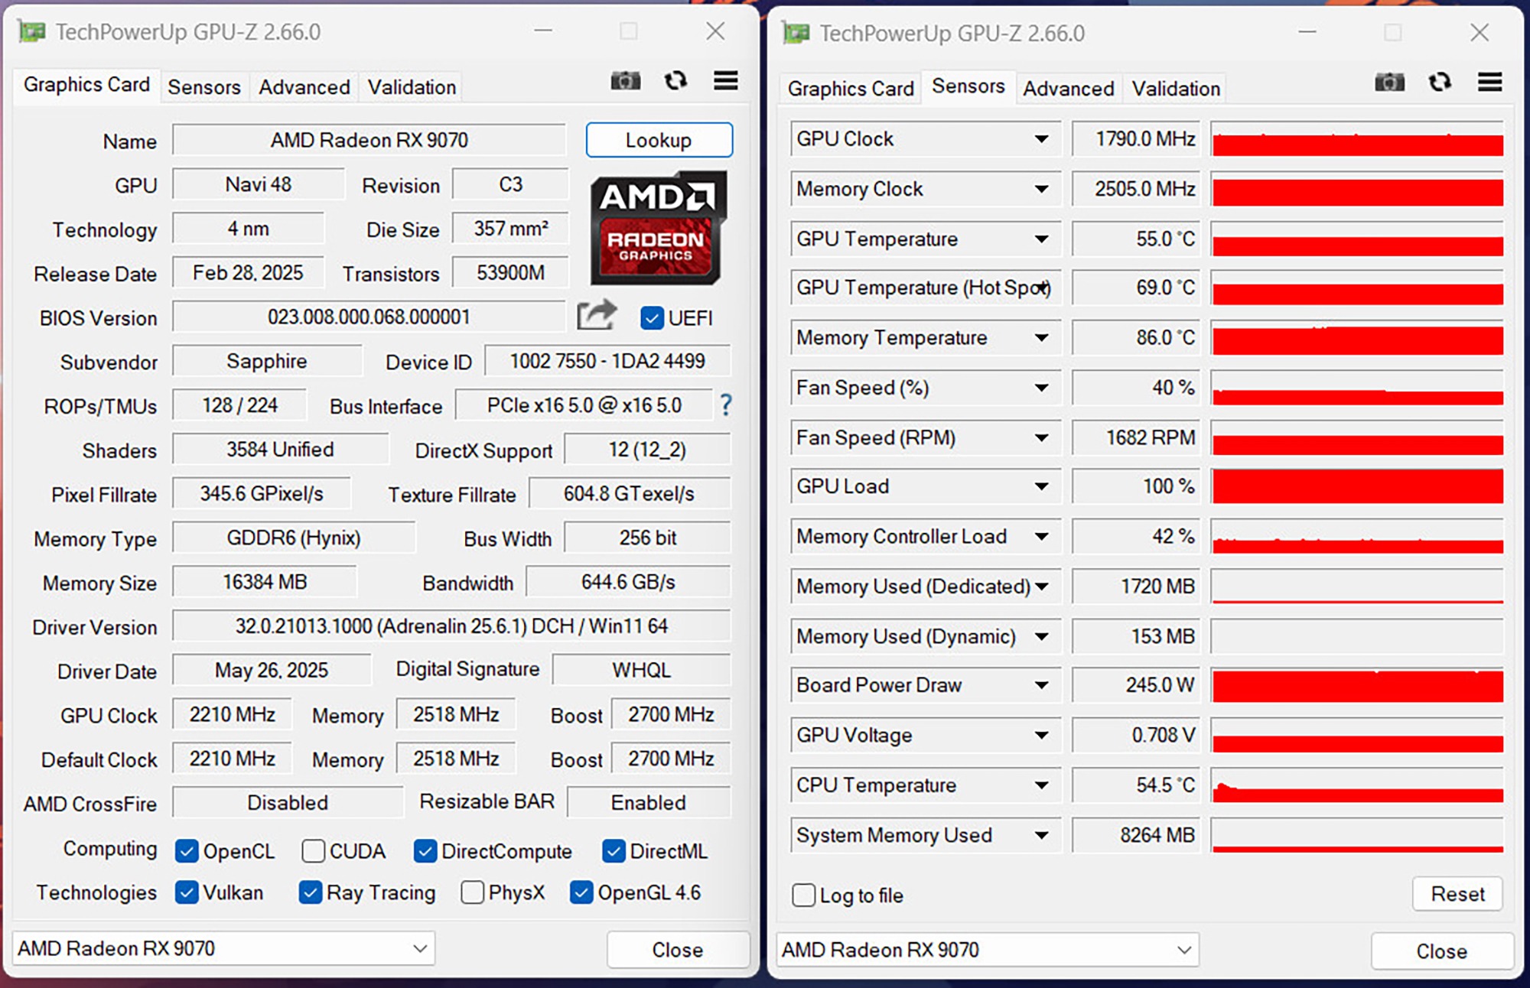1530x988 pixels.
Task: Enable the Log to file checkbox
Action: [x=804, y=895]
